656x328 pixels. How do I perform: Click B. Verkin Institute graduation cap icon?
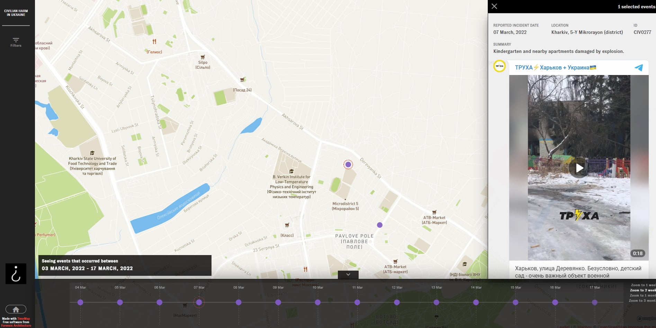click(291, 171)
